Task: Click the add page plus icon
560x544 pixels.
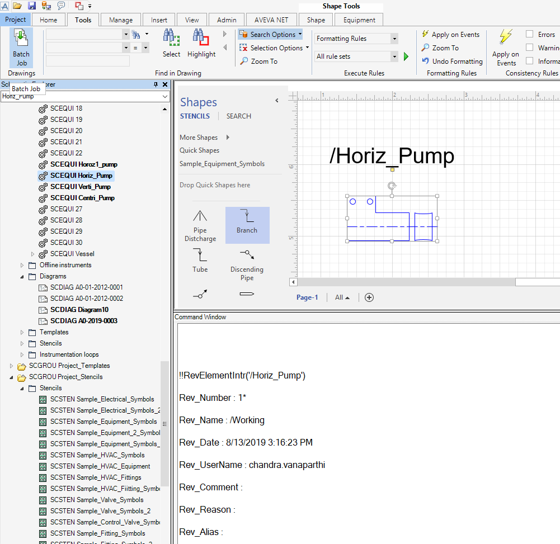Action: click(x=369, y=297)
